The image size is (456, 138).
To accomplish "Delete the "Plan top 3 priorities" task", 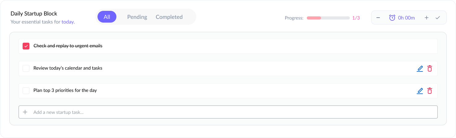I will click(429, 91).
